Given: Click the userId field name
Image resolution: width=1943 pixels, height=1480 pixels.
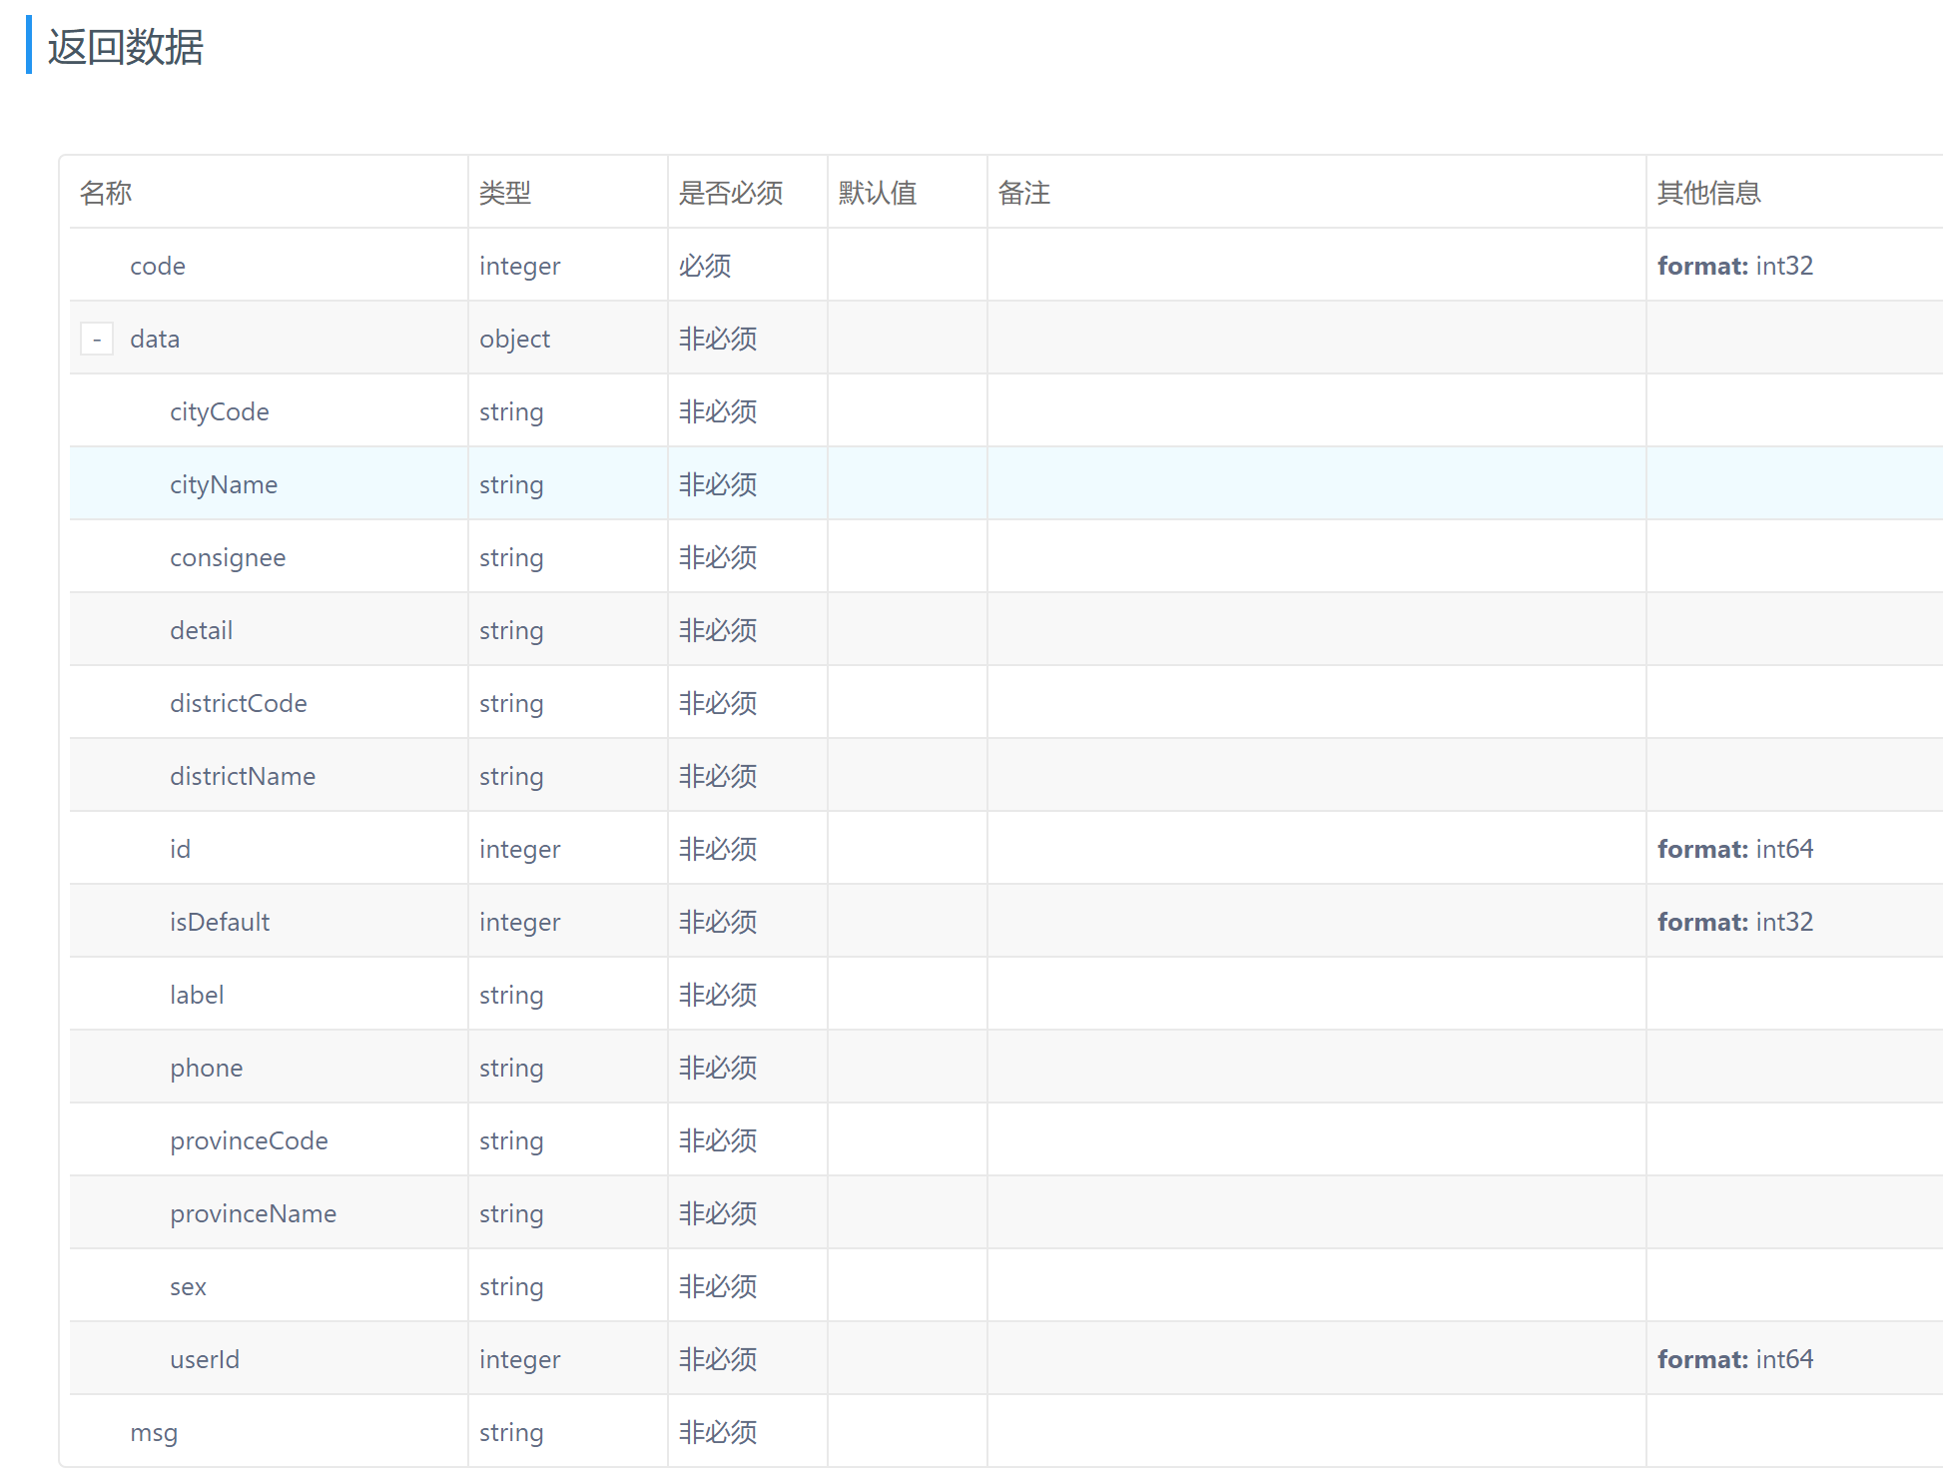Looking at the screenshot, I should point(204,1360).
